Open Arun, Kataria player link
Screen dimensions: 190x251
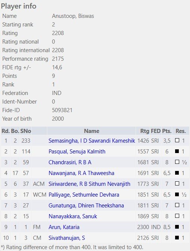click(64, 227)
